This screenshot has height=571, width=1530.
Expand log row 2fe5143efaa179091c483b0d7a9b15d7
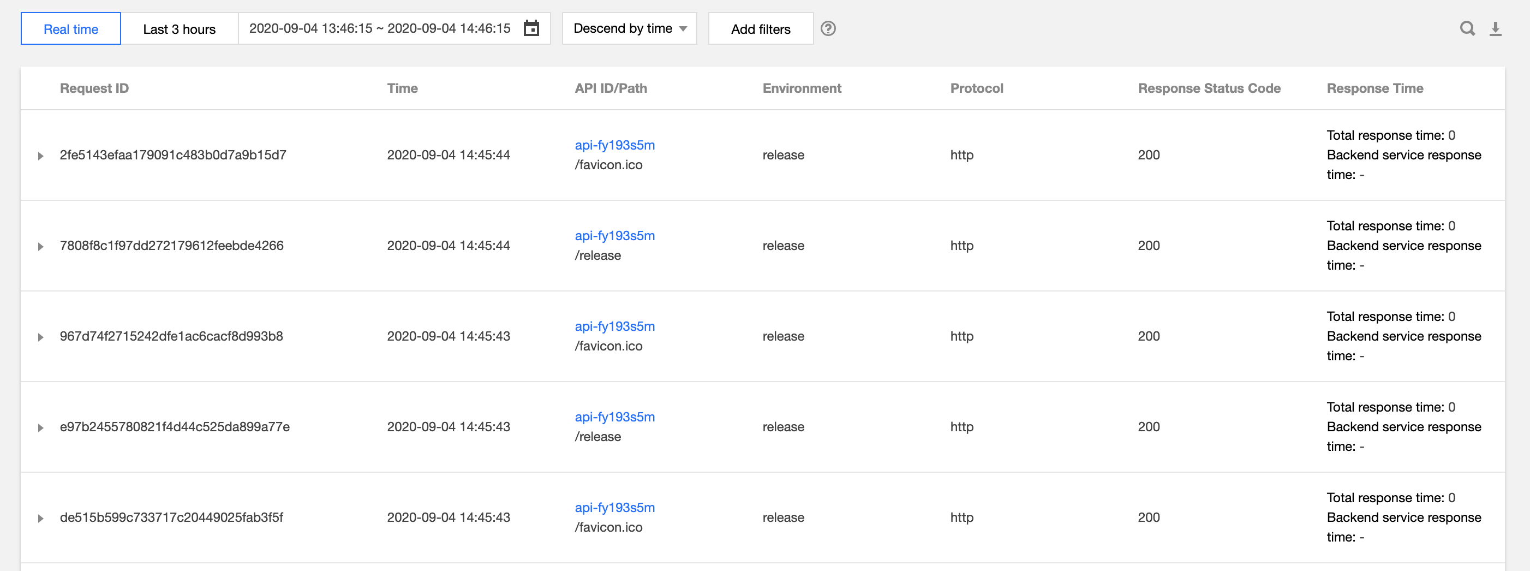40,156
